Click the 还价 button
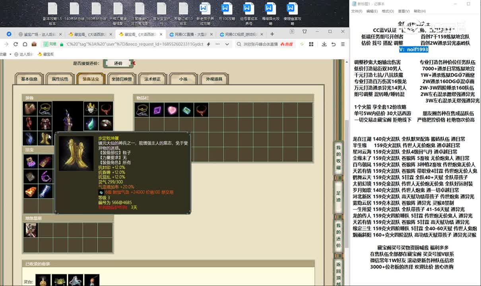The height and width of the screenshot is (286, 481). [118, 63]
